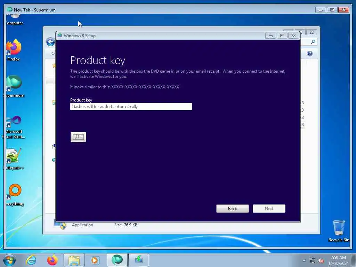The width and height of the screenshot is (356, 267).
Task: Open the Supermium desktop shortcut
Action: click(14, 86)
